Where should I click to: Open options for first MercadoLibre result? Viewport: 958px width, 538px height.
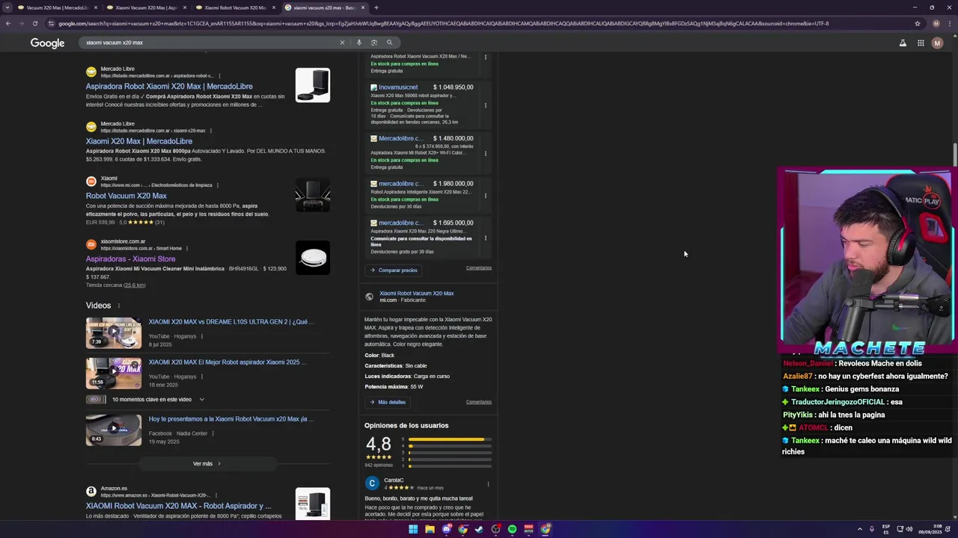219,75
